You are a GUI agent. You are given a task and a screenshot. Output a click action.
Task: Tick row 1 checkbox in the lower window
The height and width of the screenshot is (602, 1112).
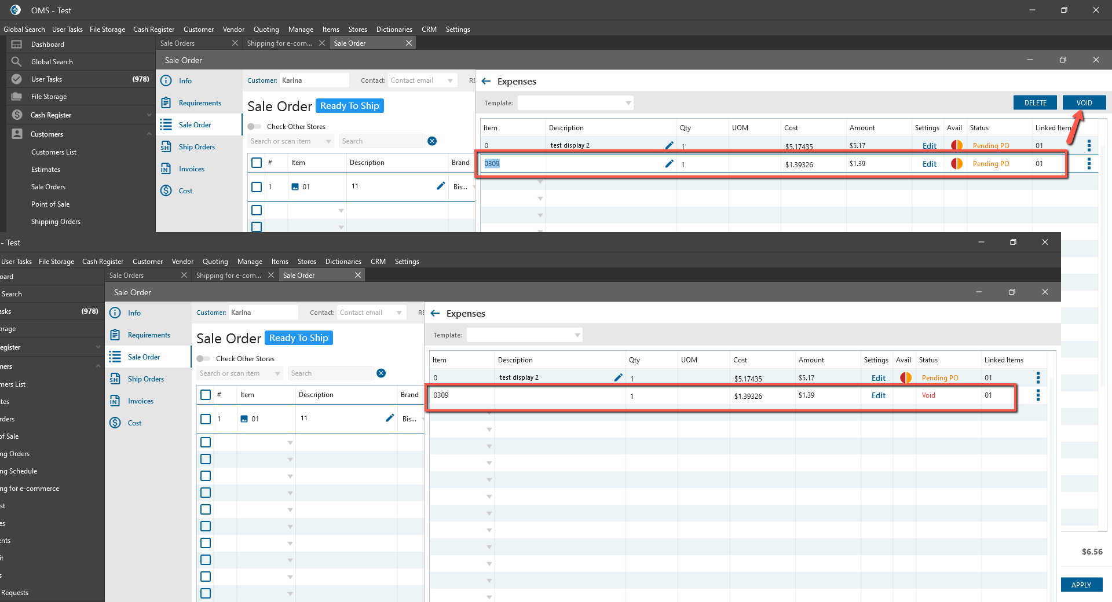click(x=206, y=419)
